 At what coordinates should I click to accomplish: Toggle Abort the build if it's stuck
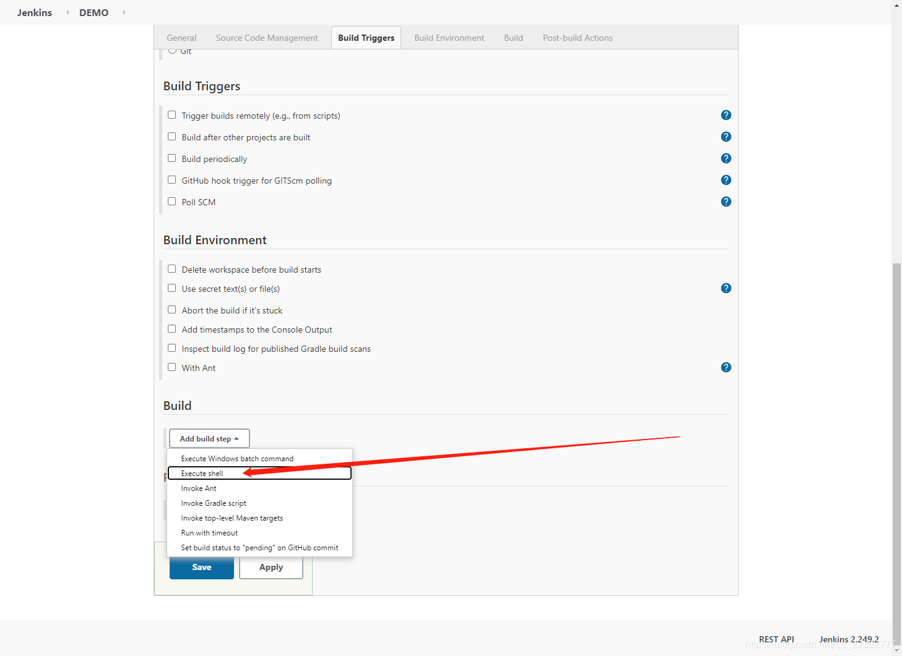point(172,310)
